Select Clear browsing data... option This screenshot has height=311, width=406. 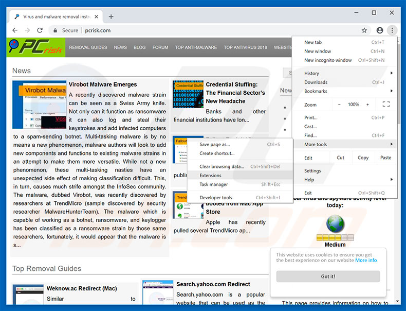click(240, 166)
